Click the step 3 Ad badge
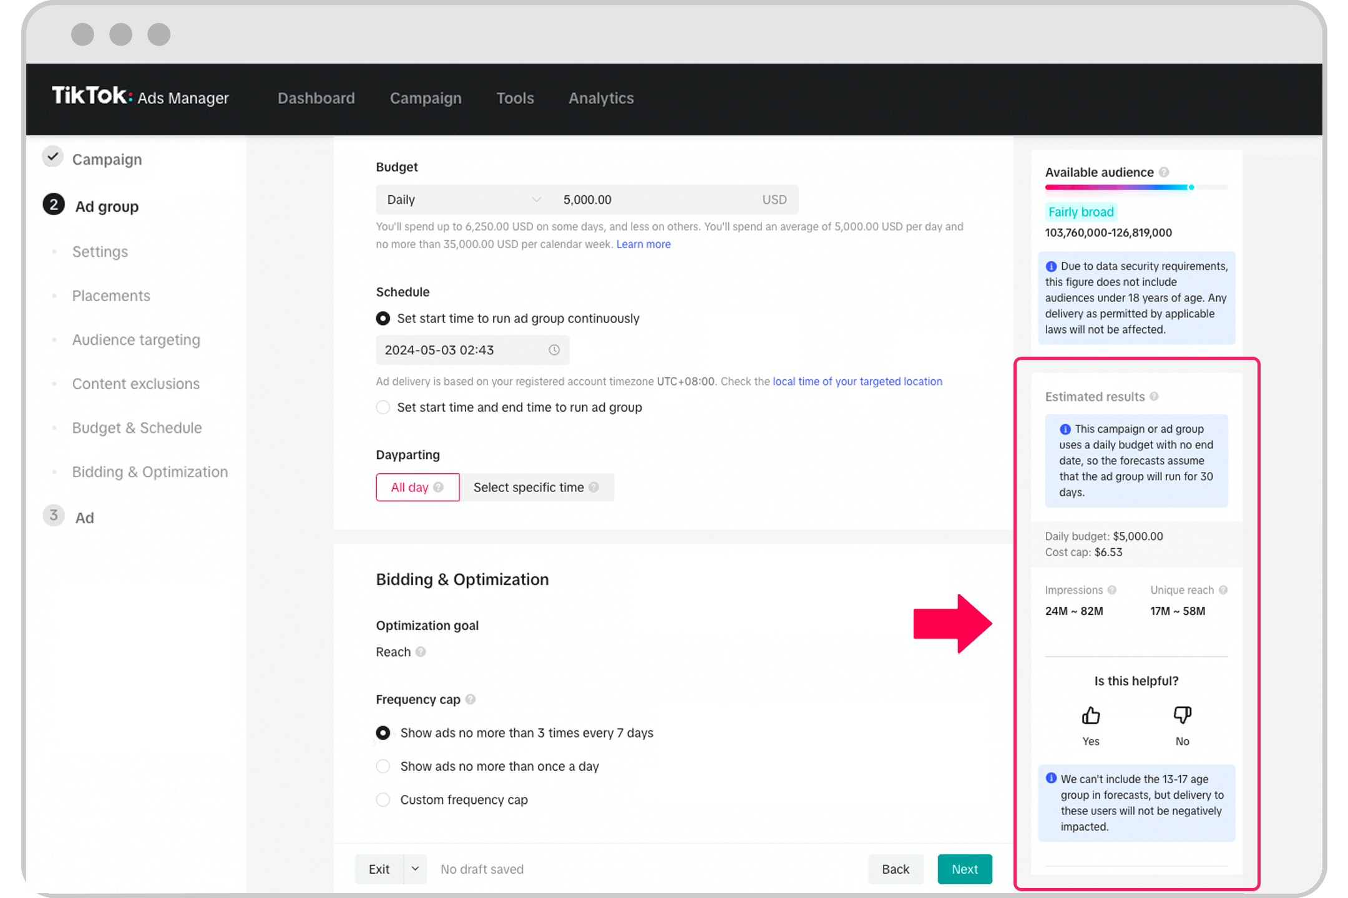Image resolution: width=1348 pixels, height=898 pixels. pos(54,515)
